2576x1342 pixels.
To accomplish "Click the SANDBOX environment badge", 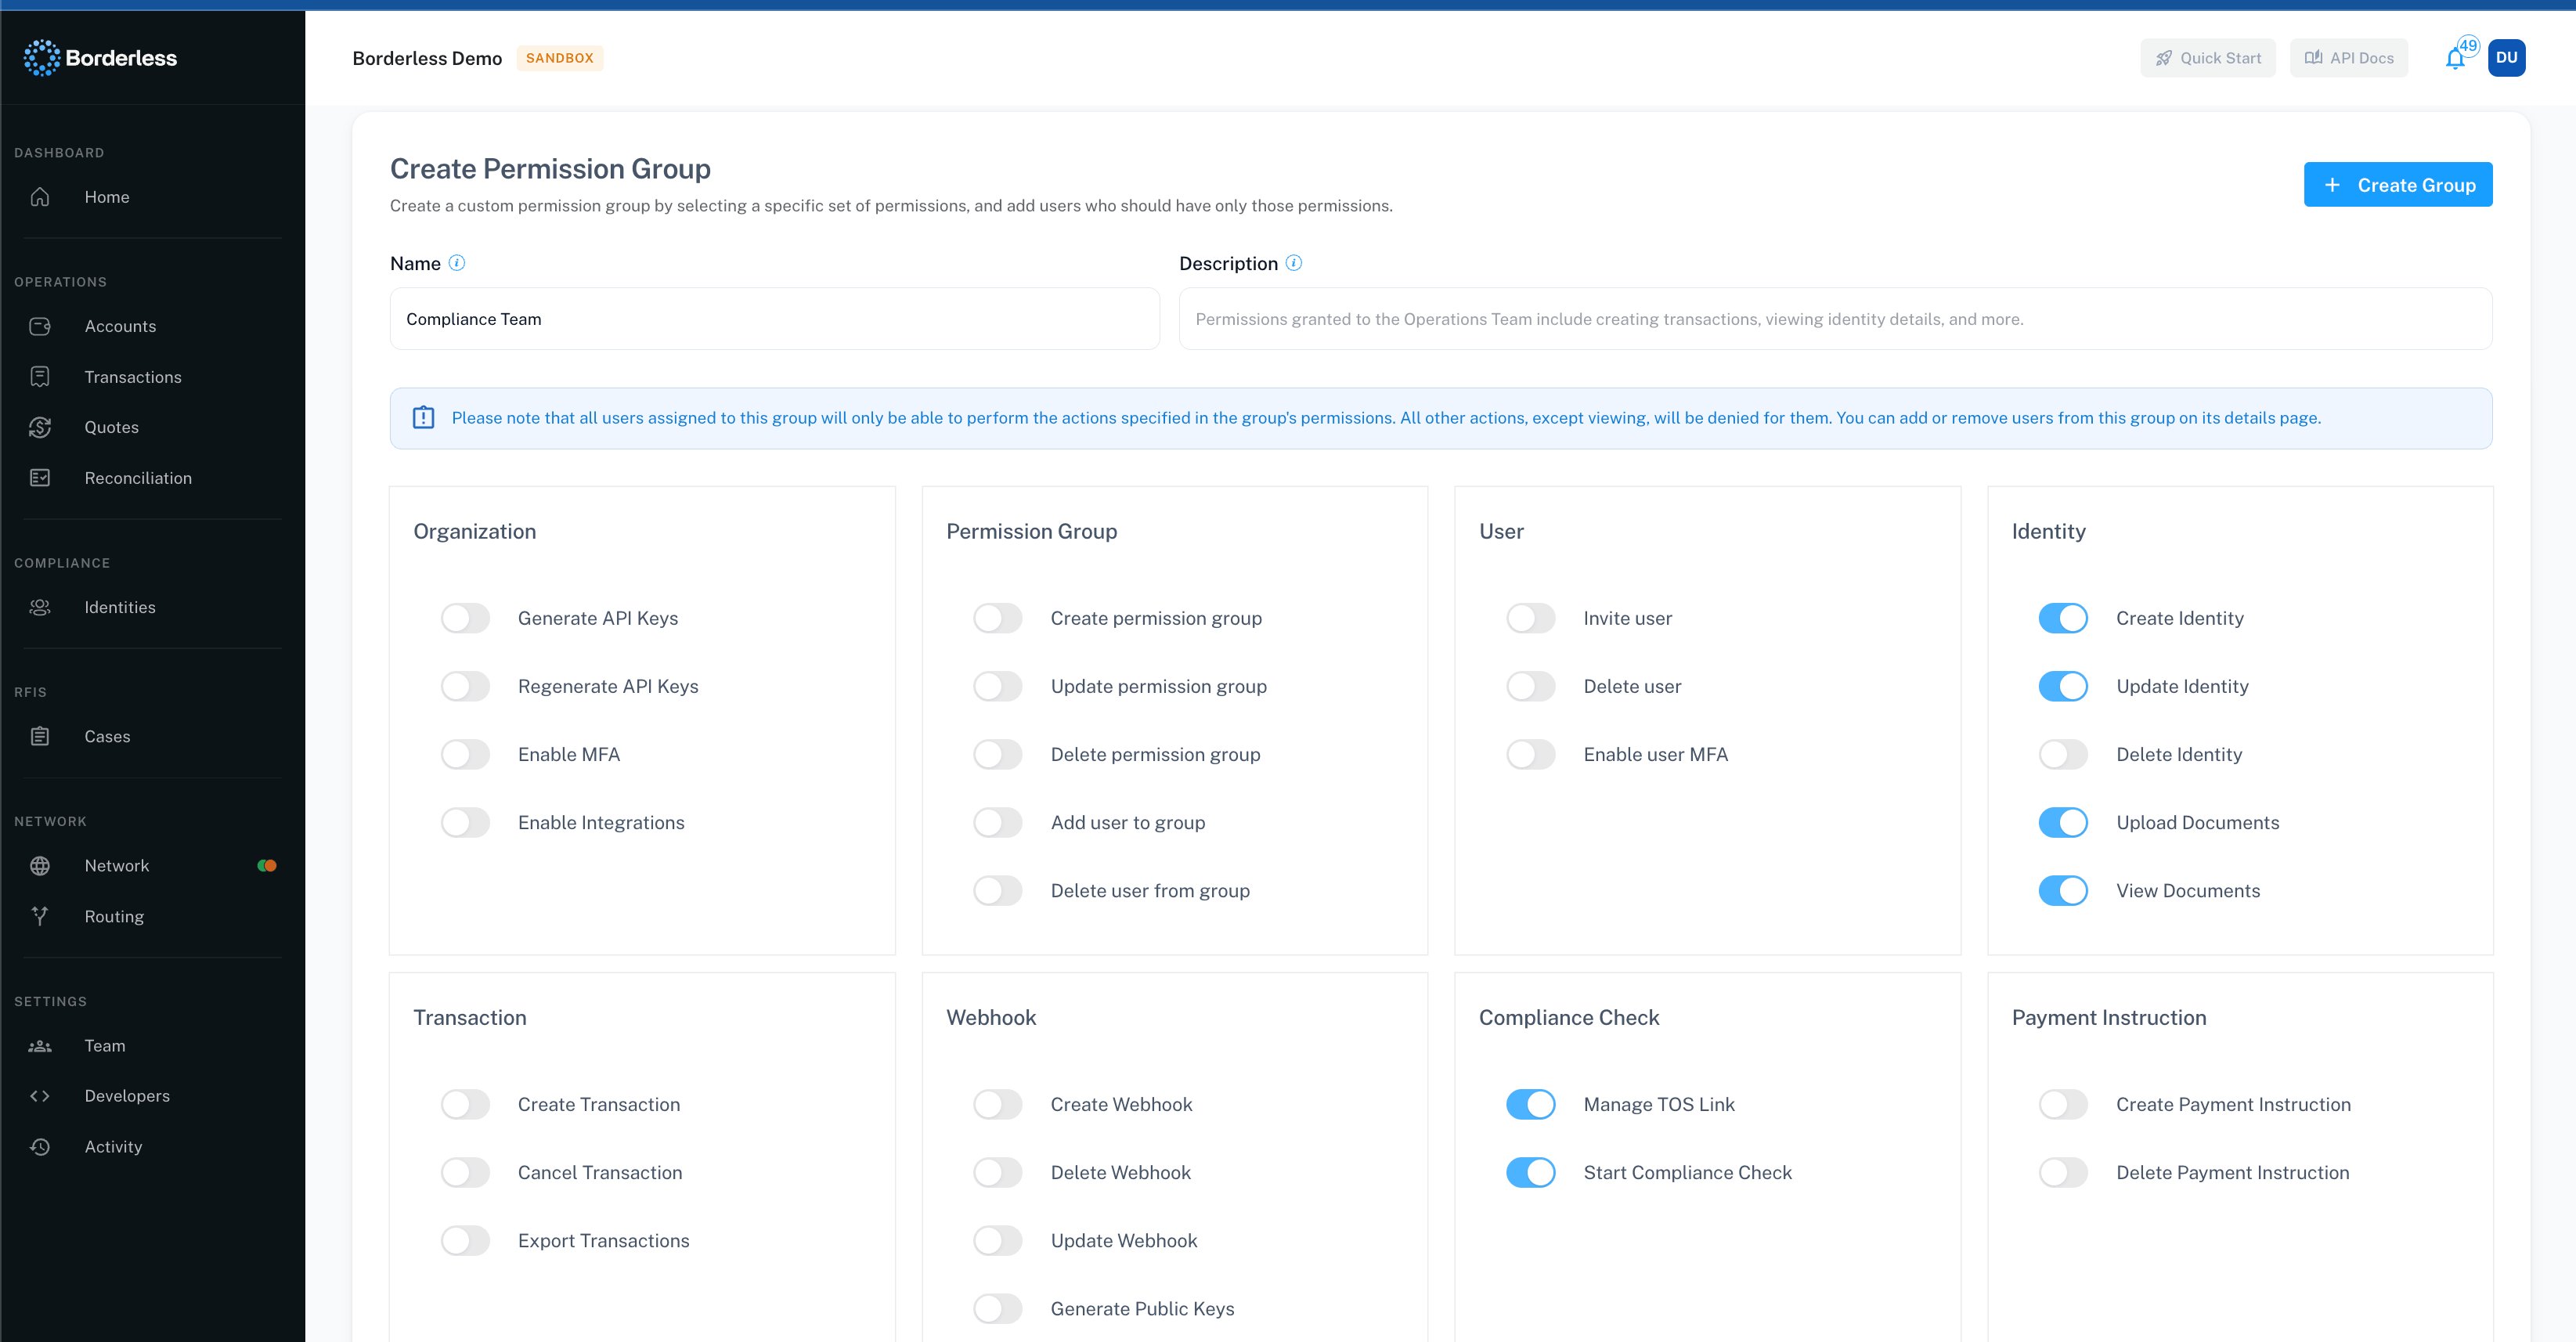I will point(560,58).
